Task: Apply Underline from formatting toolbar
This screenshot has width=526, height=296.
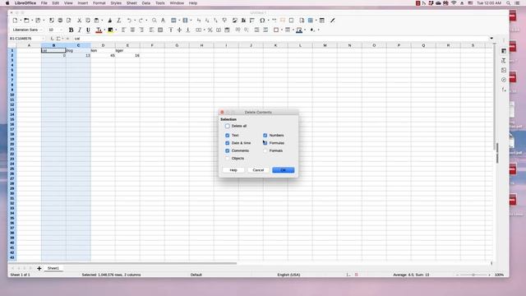Action: (88, 30)
